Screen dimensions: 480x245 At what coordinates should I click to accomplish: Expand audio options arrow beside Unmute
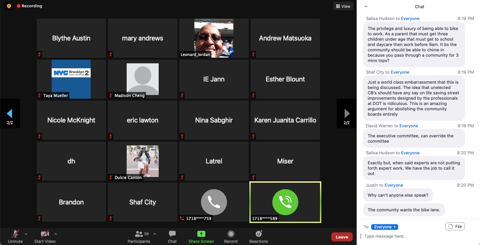coord(26,234)
